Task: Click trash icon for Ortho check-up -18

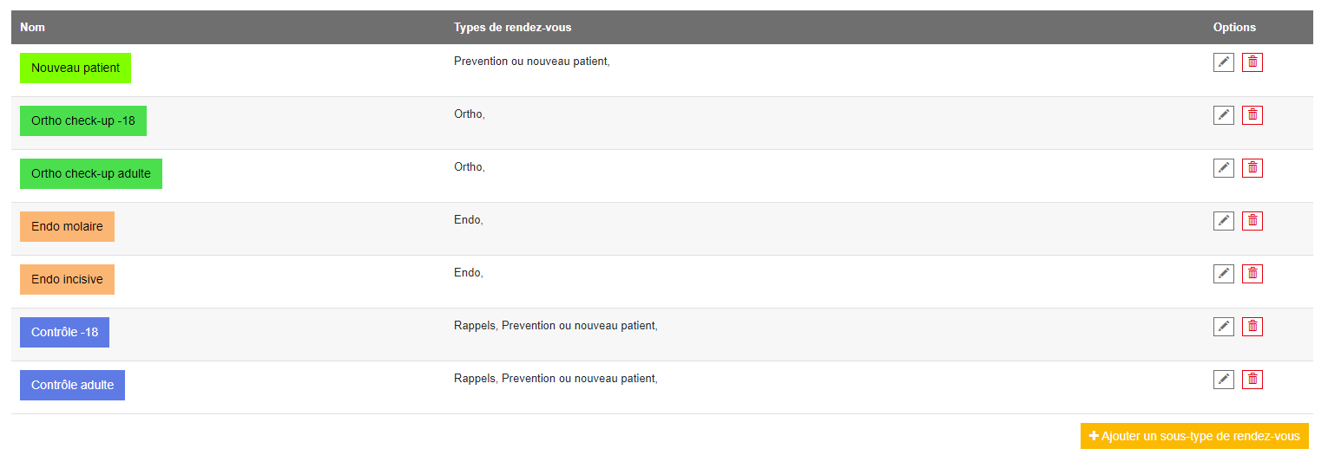Action: pyautogui.click(x=1252, y=115)
